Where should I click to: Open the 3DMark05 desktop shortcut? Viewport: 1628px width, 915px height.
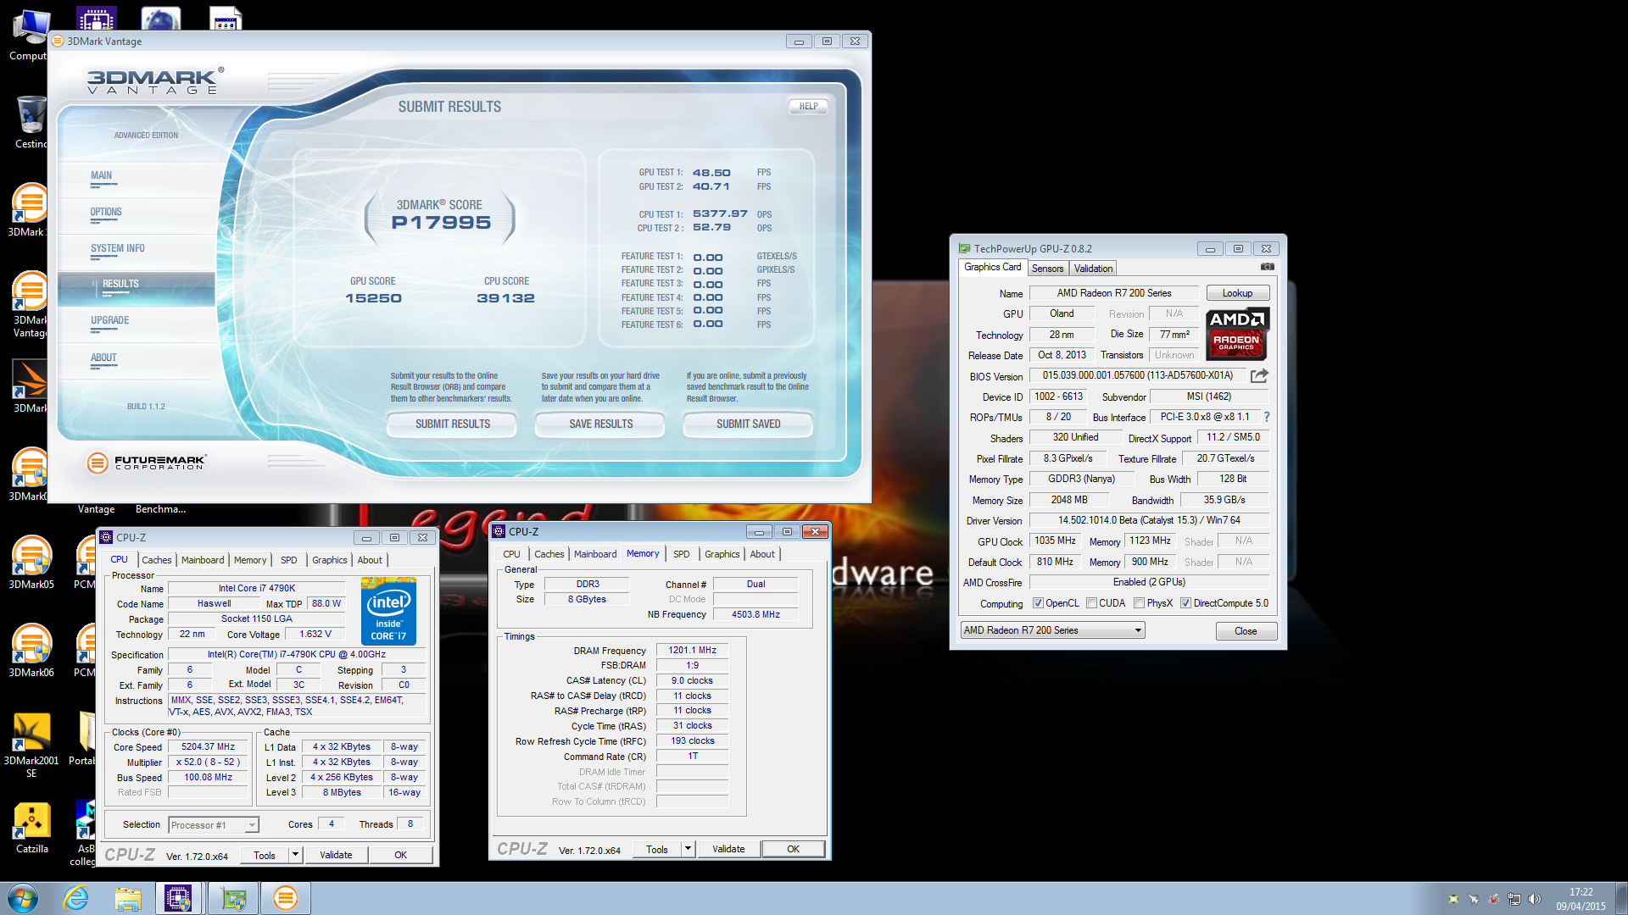(x=31, y=562)
